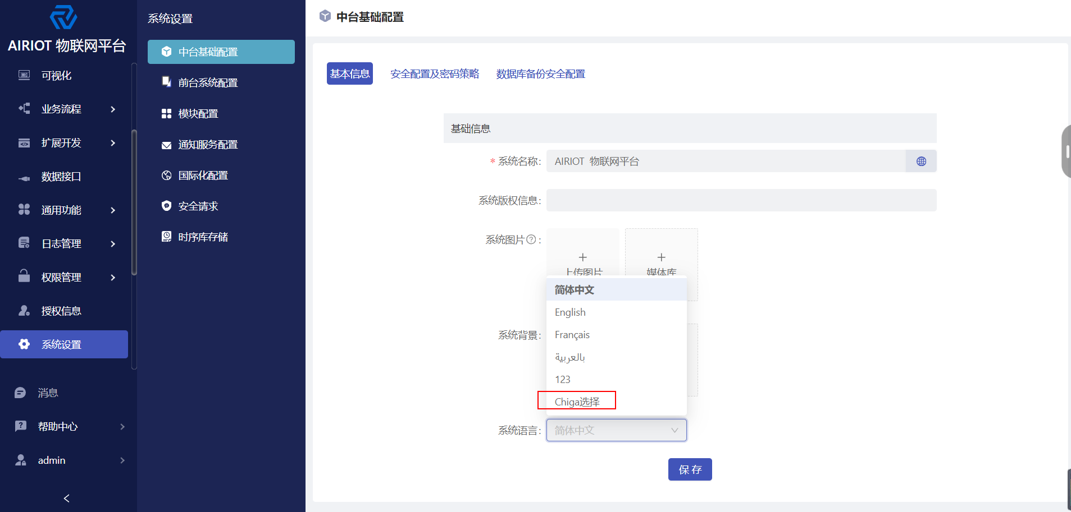Click the 保存 button

pyautogui.click(x=690, y=469)
